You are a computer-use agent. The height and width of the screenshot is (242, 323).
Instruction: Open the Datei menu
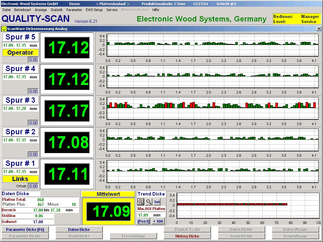coord(7,10)
